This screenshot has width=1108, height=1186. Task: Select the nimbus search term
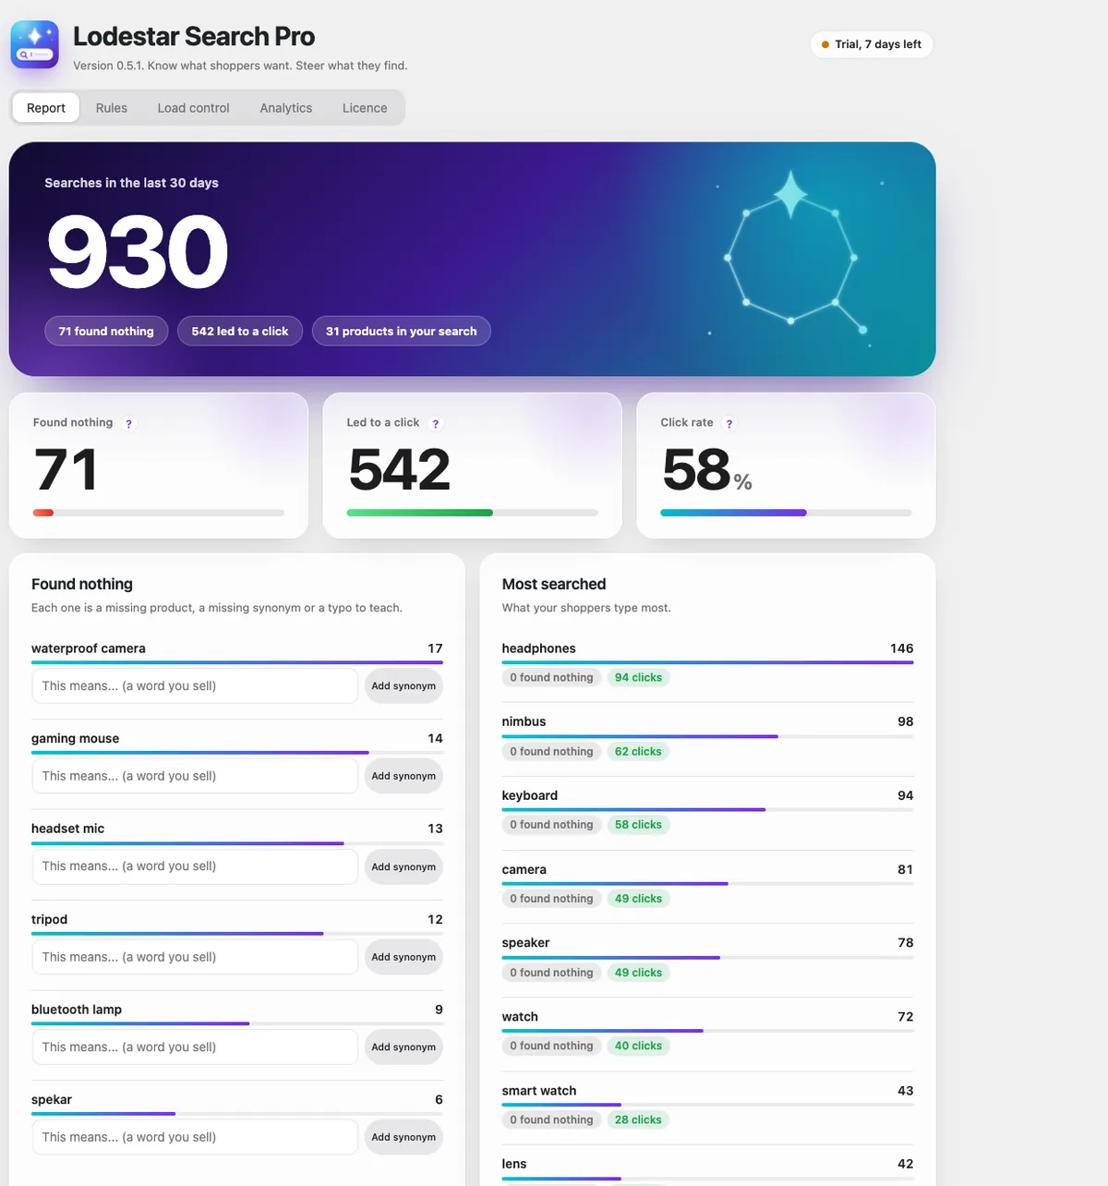524,721
